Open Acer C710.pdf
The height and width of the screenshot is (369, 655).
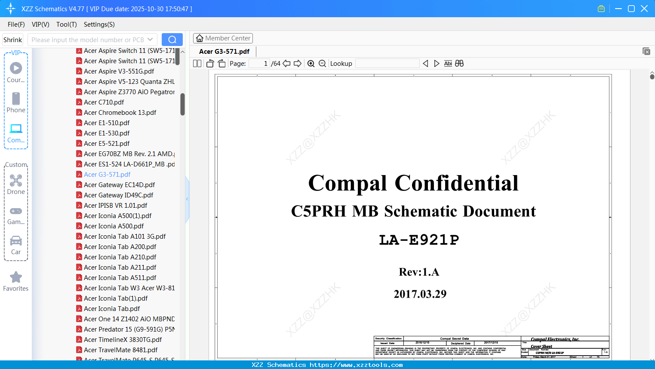coord(100,102)
